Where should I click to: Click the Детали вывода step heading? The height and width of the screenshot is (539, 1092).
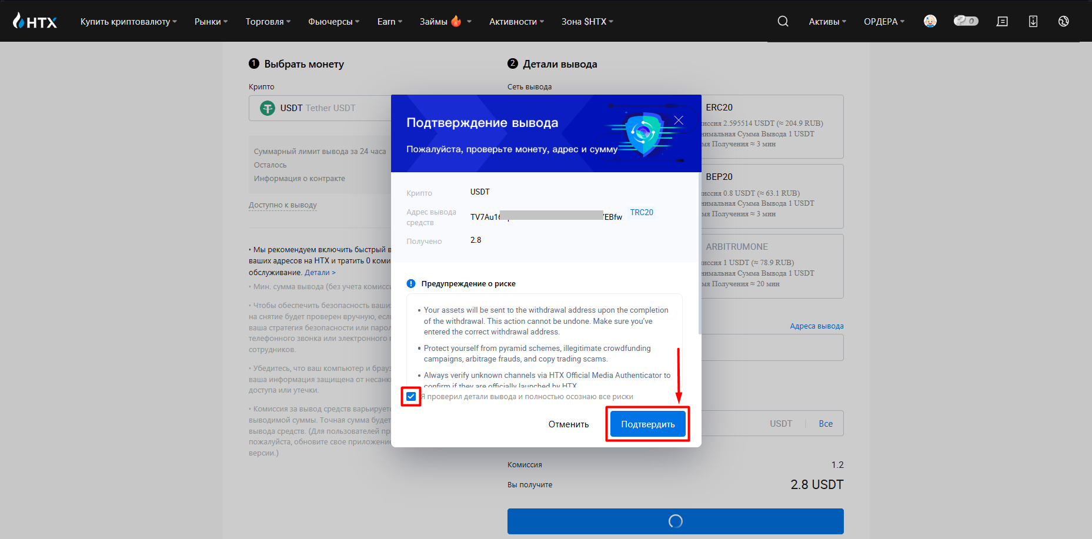click(x=560, y=64)
